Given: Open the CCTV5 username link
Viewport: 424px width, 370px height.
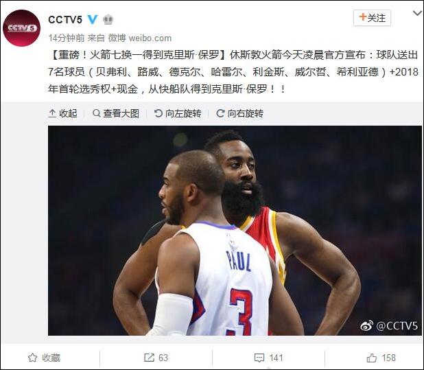Looking at the screenshot, I should pyautogui.click(x=65, y=19).
